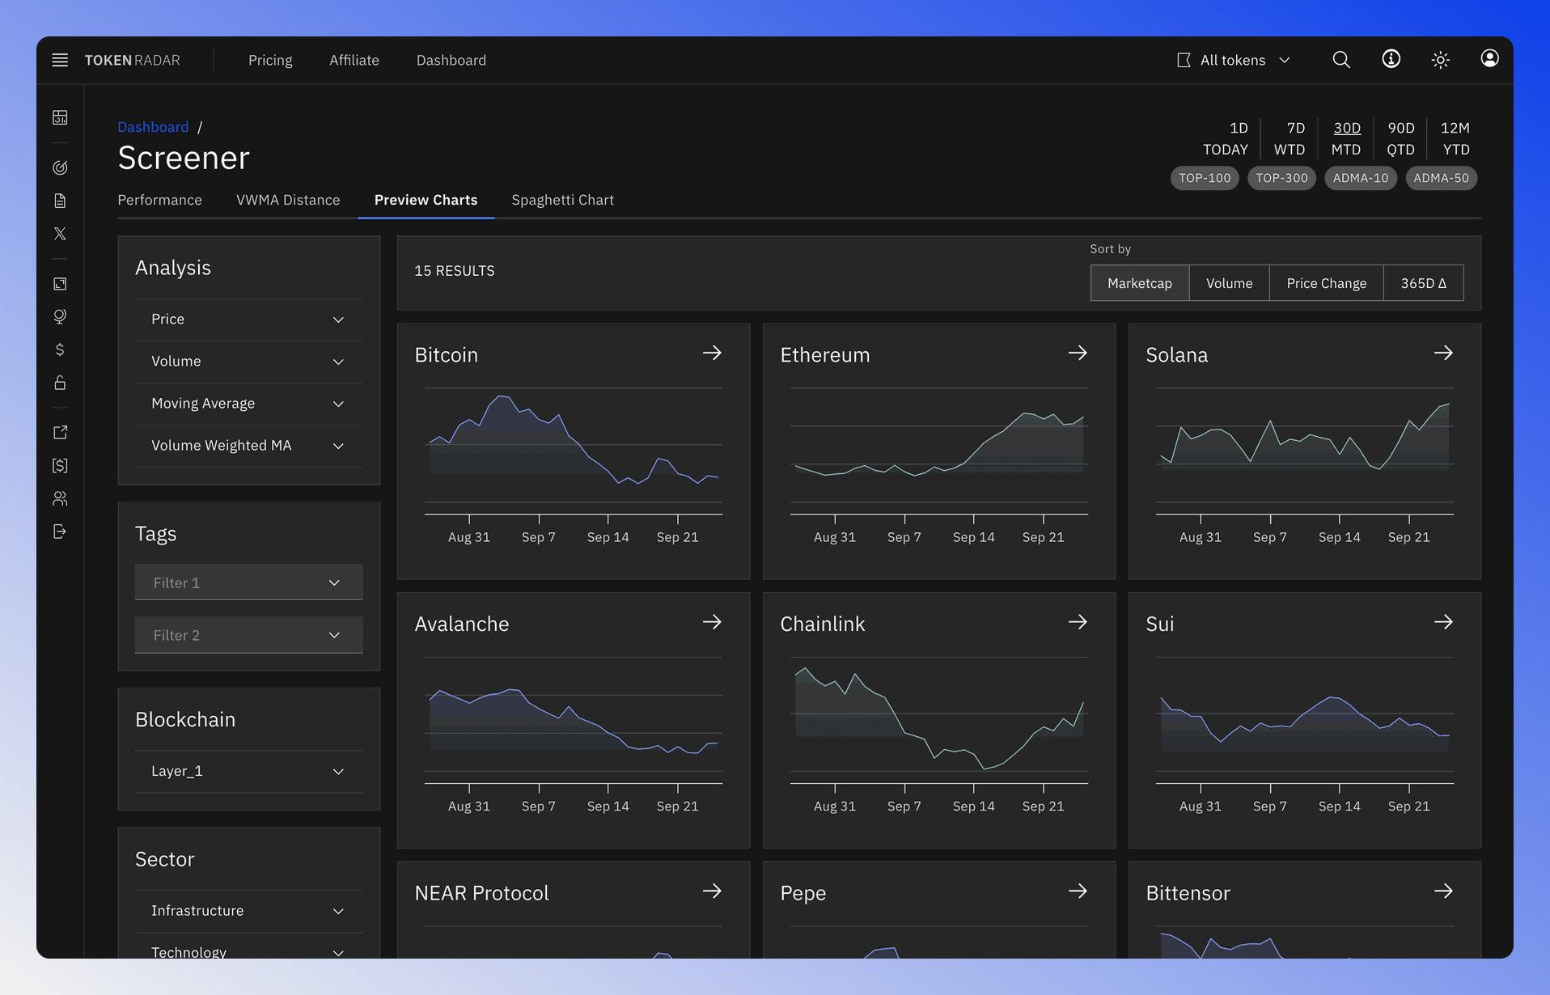Select the 7D WTD time range
1550x995 pixels.
[x=1290, y=138]
